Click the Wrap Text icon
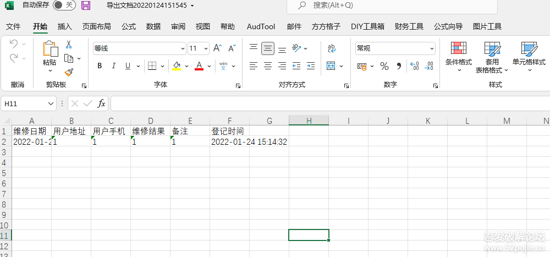This screenshot has height=257, width=550. click(x=332, y=48)
